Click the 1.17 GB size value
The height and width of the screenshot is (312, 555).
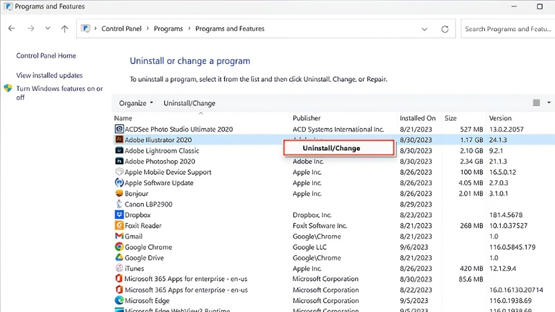(x=472, y=140)
